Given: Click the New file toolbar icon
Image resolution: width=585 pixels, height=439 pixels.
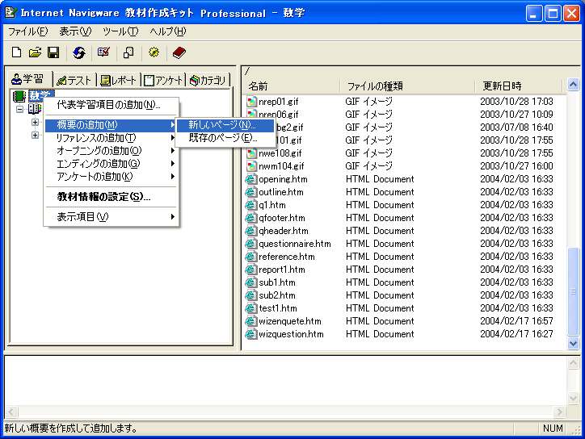Looking at the screenshot, I should pos(16,52).
